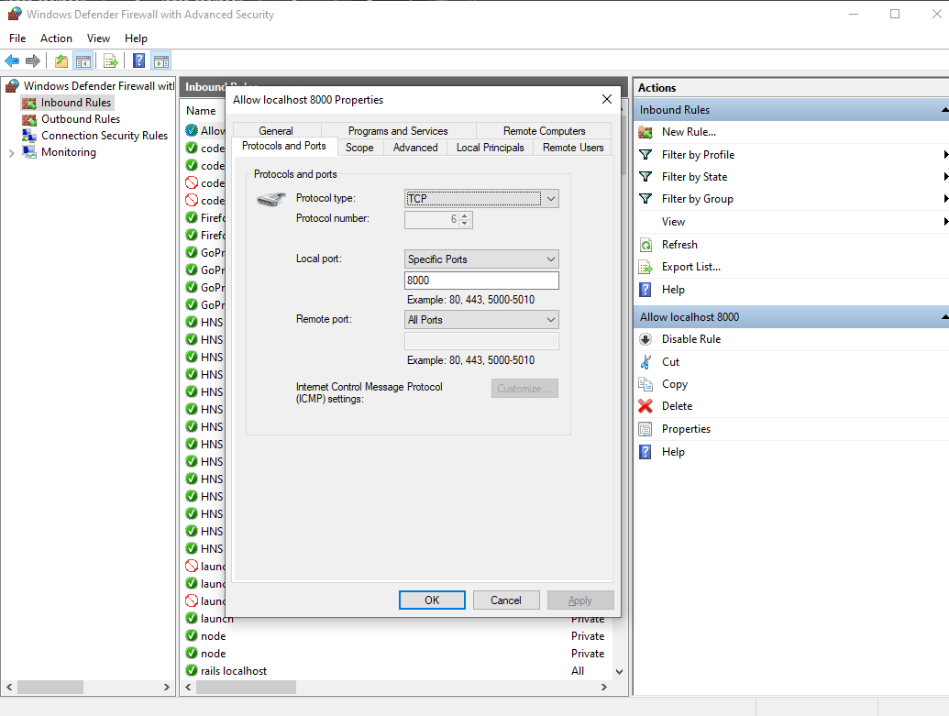Open the Action menu
The width and height of the screenshot is (949, 716).
pos(56,38)
